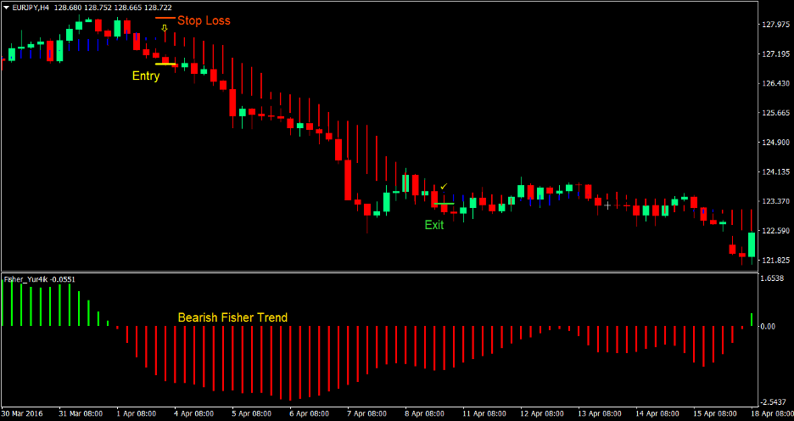Select the yellow check mark exit marker
Screen dimensions: 794x421
[x=445, y=186]
